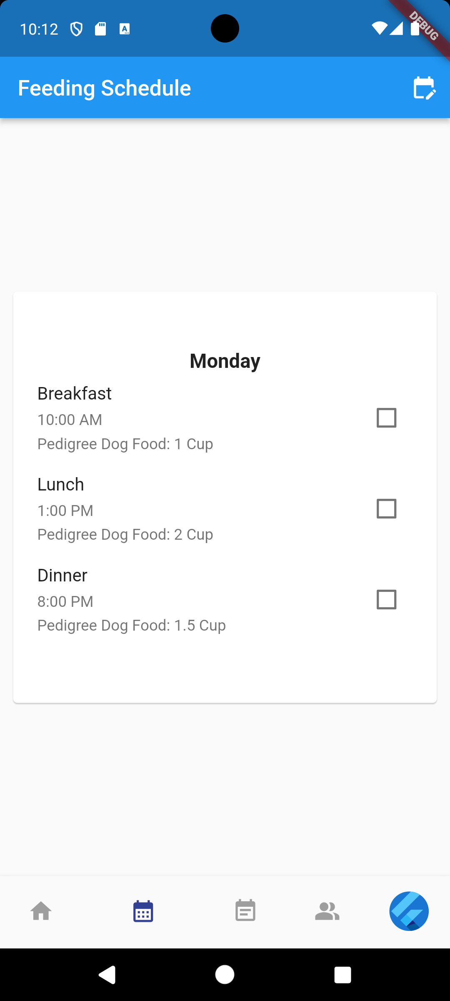Viewport: 450px width, 1001px height.
Task: Tap the Wi-Fi status icon
Action: pyautogui.click(x=379, y=28)
